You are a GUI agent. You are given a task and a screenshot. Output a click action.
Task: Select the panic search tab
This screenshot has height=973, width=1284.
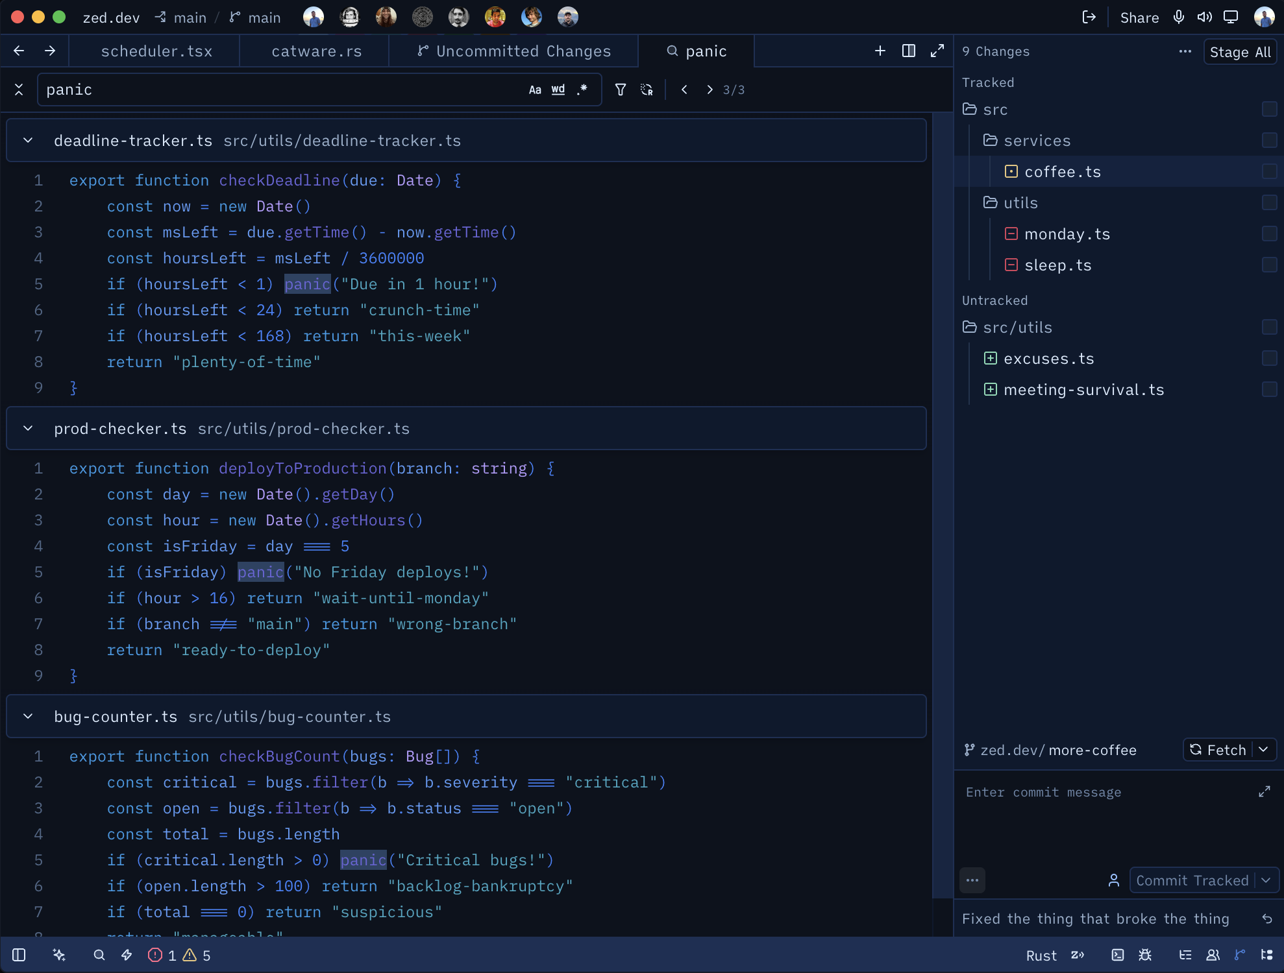tap(696, 51)
